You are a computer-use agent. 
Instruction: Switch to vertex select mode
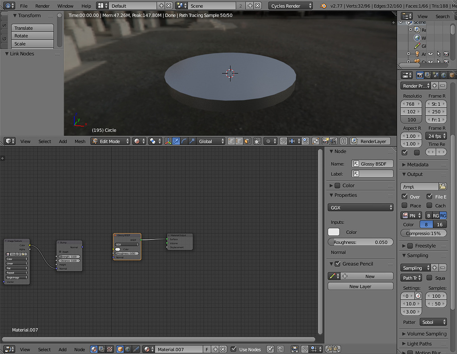point(231,141)
